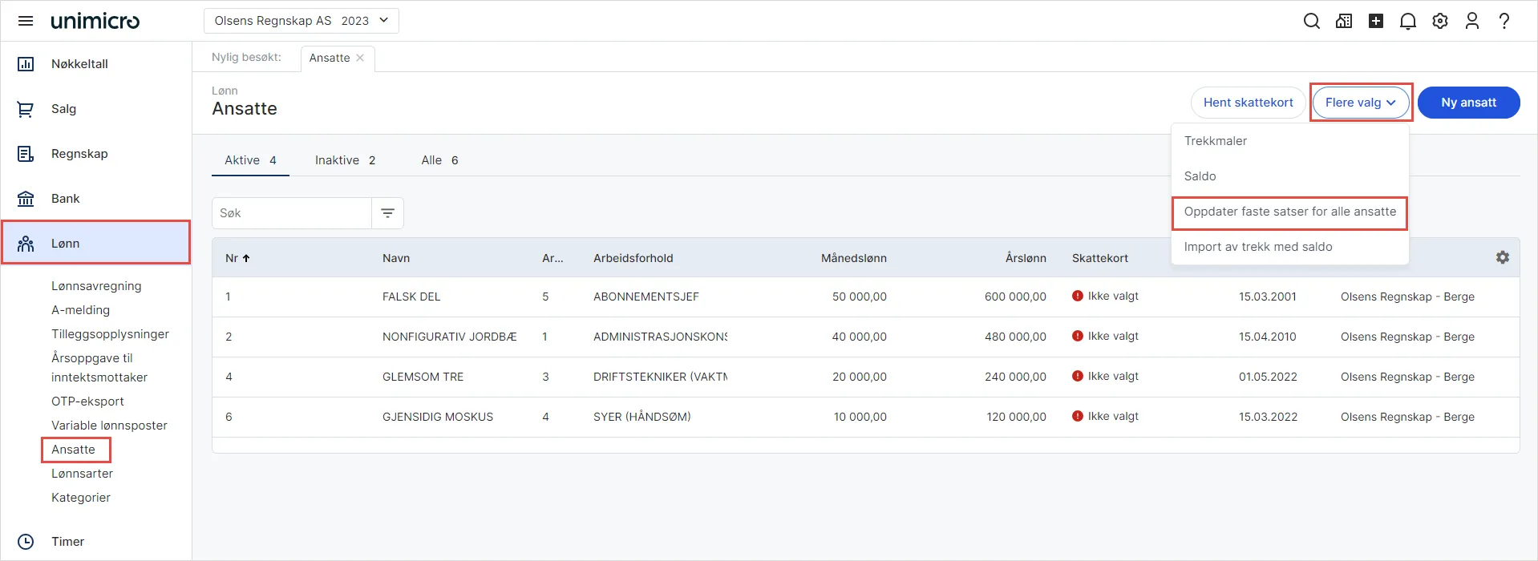Image resolution: width=1538 pixels, height=561 pixels.
Task: Open Tilleggsopplysninger in sidebar
Action: coord(110,334)
